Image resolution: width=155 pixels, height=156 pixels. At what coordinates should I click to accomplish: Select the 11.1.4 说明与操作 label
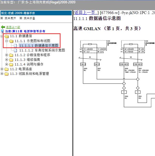(29, 64)
